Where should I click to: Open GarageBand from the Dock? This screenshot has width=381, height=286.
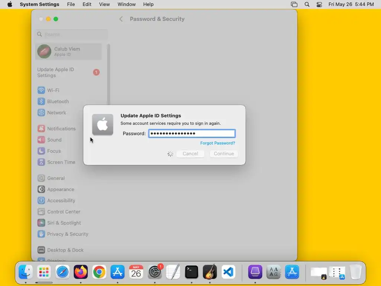pos(210,272)
